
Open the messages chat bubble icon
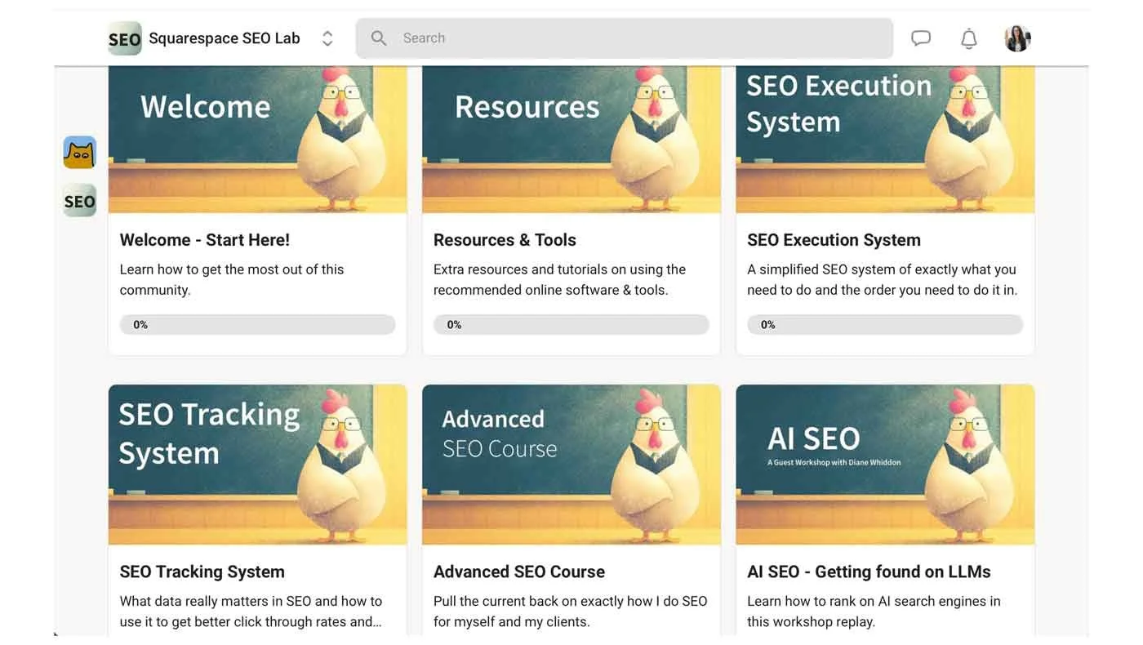click(x=920, y=38)
